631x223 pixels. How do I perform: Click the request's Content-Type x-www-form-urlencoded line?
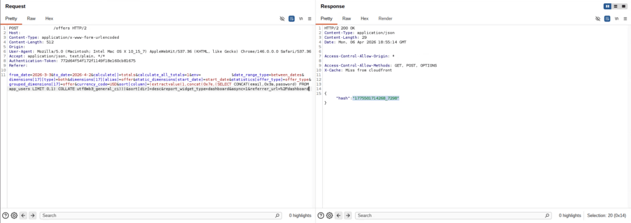(63, 38)
